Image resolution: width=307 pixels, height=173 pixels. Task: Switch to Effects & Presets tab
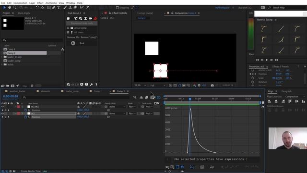coord(280,67)
